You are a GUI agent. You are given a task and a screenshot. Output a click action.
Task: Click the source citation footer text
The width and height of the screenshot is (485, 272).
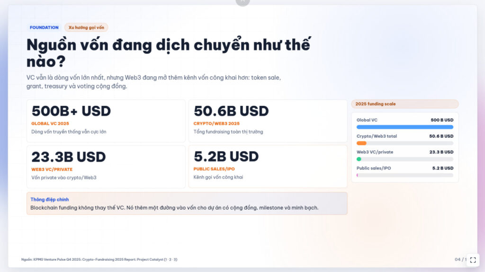click(x=99, y=259)
